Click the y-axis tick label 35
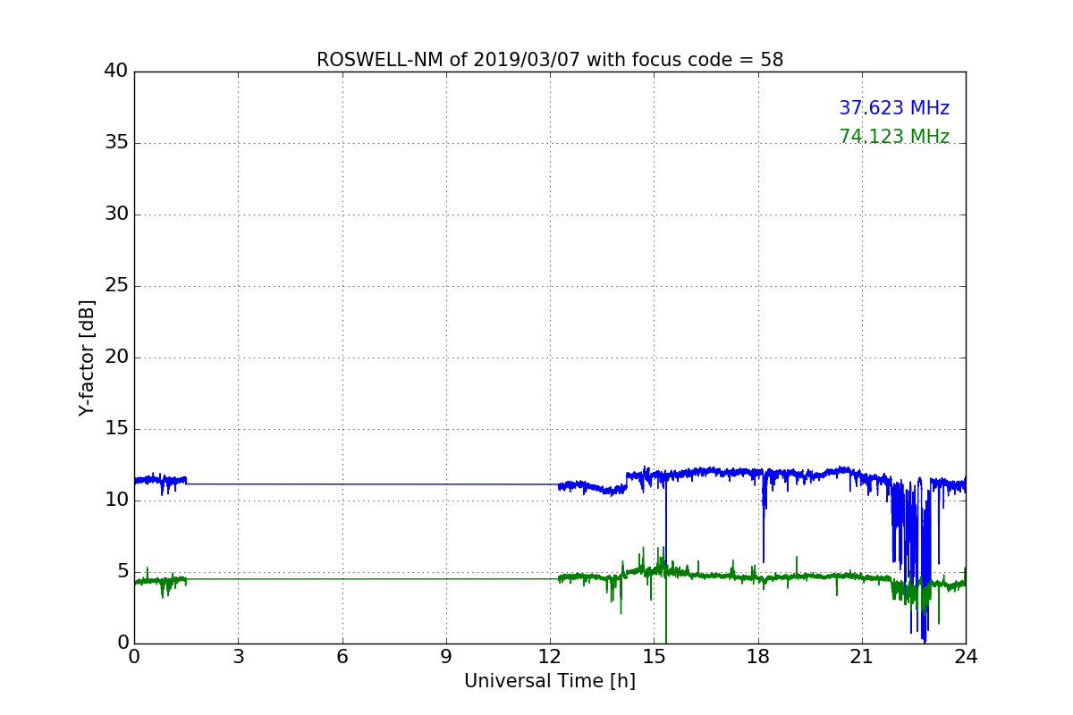The width and height of the screenshot is (1073, 715). (x=115, y=143)
